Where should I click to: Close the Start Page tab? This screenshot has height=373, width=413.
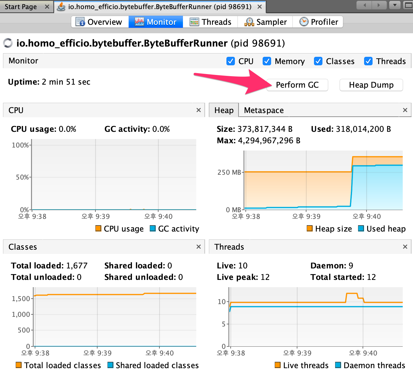pyautogui.click(x=47, y=7)
